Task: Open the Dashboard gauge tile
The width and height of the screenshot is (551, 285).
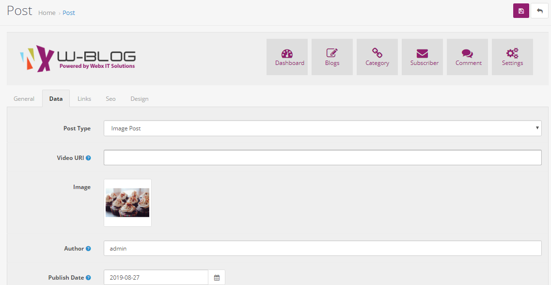Action: (x=287, y=57)
